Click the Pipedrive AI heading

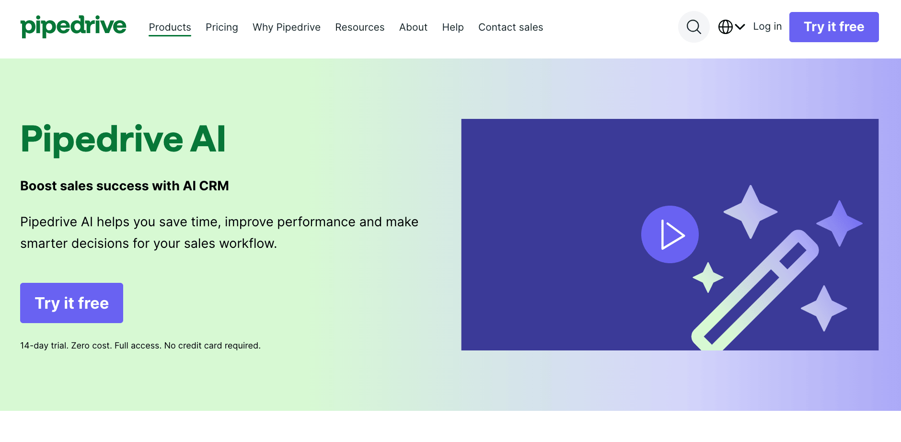[x=123, y=140]
